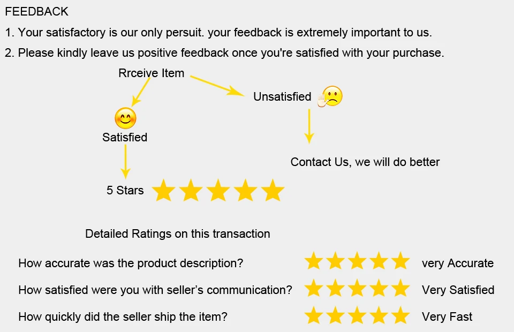Image resolution: width=514 pixels, height=332 pixels.
Task: Click the arrow below Unsatisfied label
Action: pos(309,126)
